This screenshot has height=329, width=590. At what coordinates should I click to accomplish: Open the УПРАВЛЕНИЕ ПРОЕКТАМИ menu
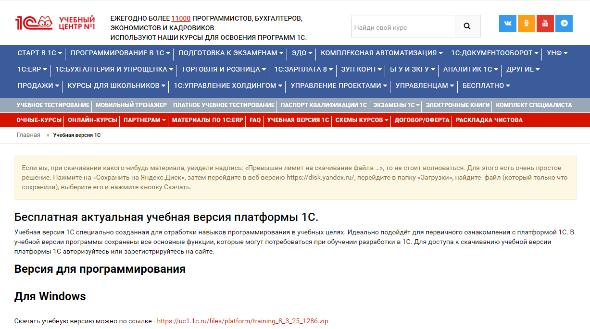coord(339,85)
